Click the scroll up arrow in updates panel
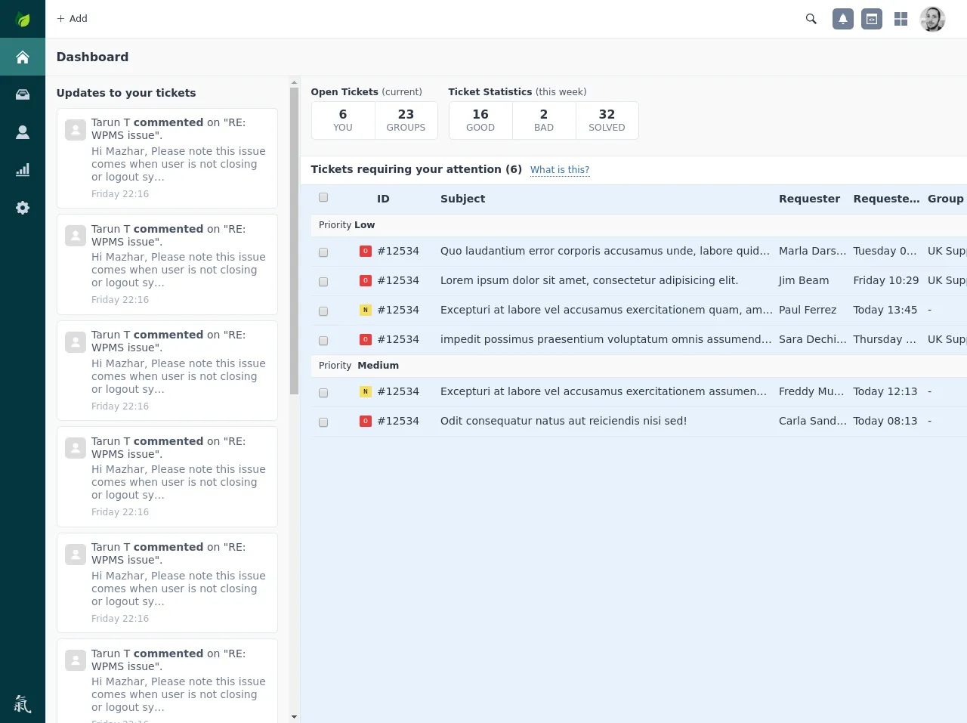967x723 pixels. tap(294, 82)
